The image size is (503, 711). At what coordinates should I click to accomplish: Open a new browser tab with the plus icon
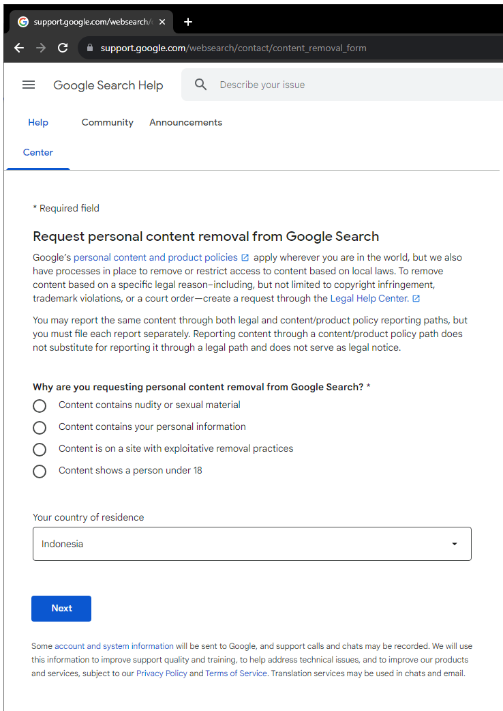tap(188, 21)
